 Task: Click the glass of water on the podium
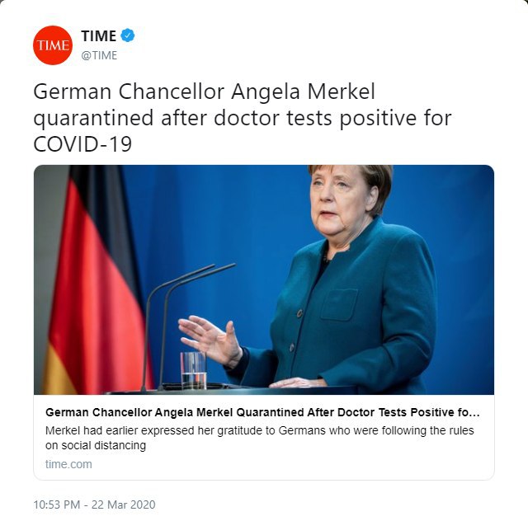point(192,369)
